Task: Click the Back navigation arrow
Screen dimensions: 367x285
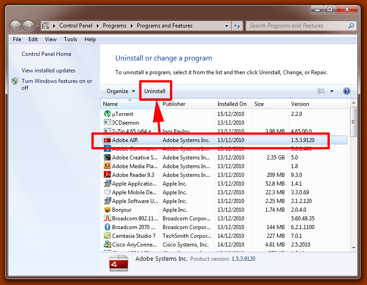Action: click(16, 26)
